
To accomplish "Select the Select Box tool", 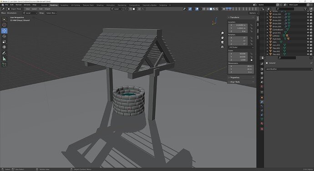I will point(4,20).
